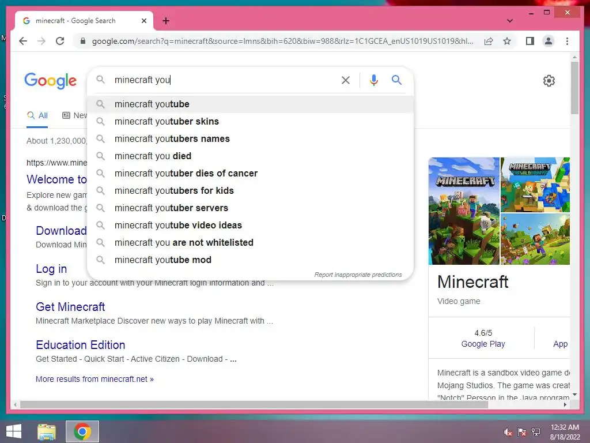Open the Chrome side panel
The image size is (590, 443).
click(x=530, y=41)
